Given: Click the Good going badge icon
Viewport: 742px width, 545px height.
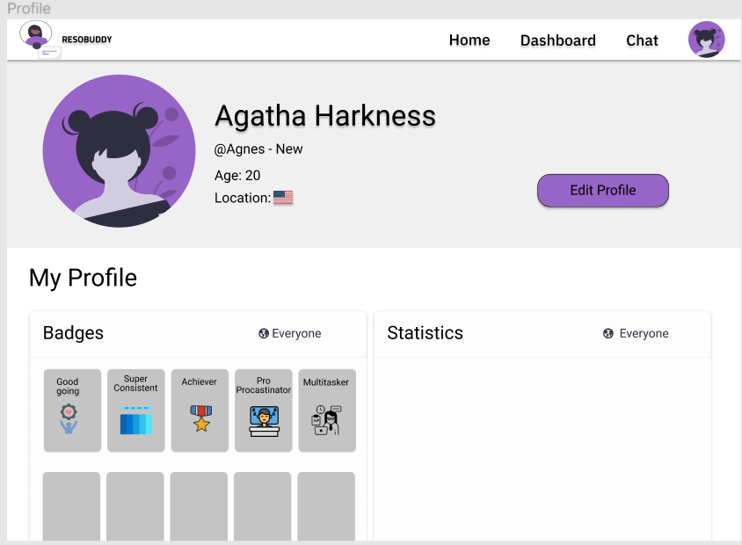Looking at the screenshot, I should pyautogui.click(x=69, y=419).
